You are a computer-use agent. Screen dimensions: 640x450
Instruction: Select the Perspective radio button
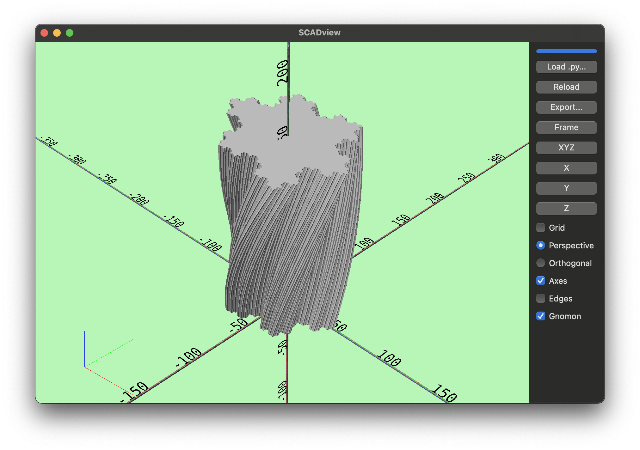pyautogui.click(x=541, y=246)
